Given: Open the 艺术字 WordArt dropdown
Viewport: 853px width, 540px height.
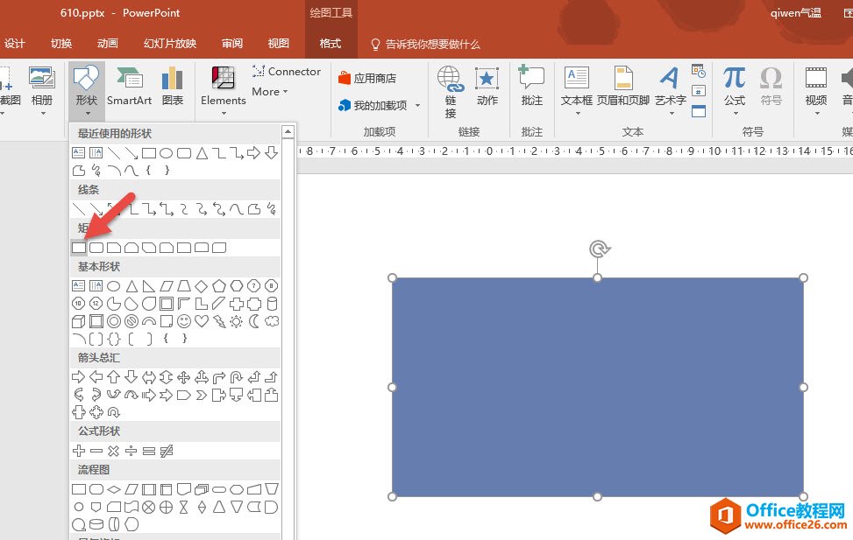Looking at the screenshot, I should point(670,88).
